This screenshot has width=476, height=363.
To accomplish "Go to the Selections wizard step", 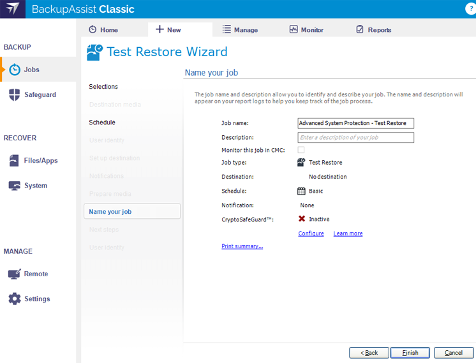I will point(103,87).
